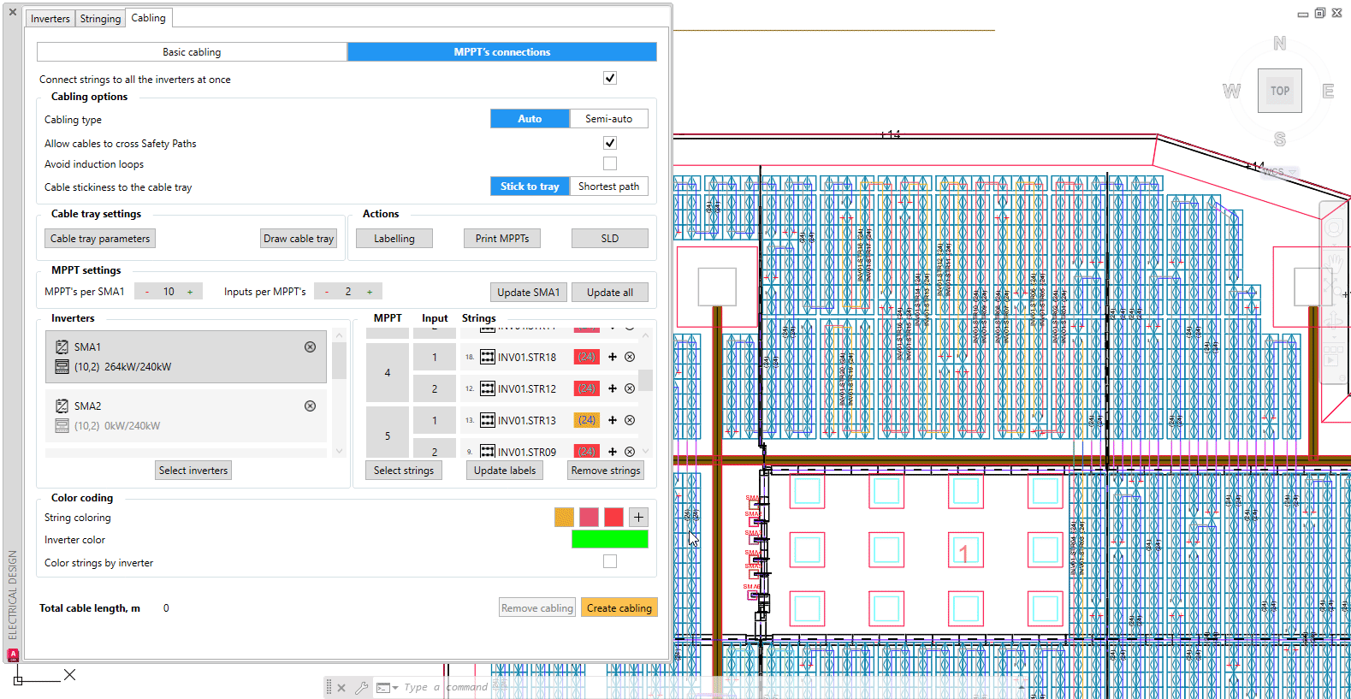Screen dimensions: 1351x699
Task: Click the orange string color swatch
Action: click(564, 517)
